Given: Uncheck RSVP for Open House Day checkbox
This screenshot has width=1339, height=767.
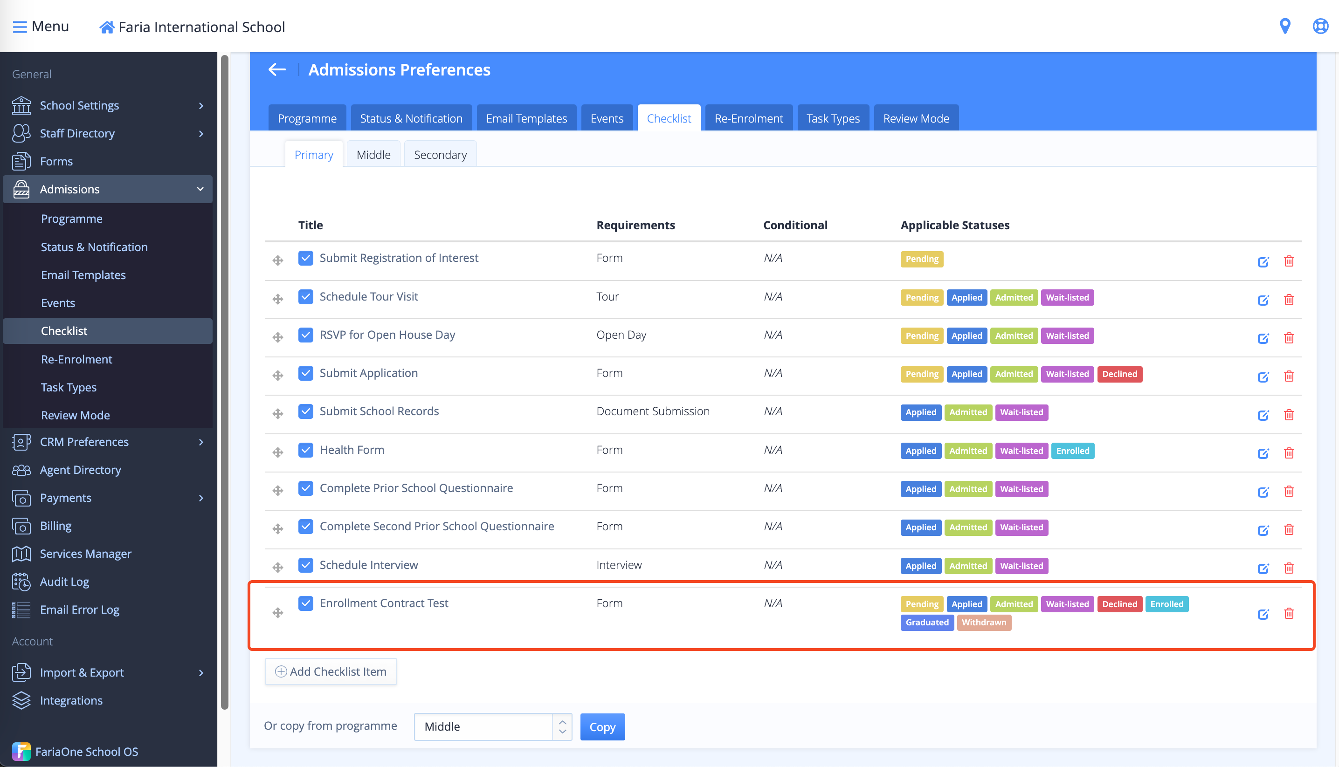Looking at the screenshot, I should [x=306, y=335].
